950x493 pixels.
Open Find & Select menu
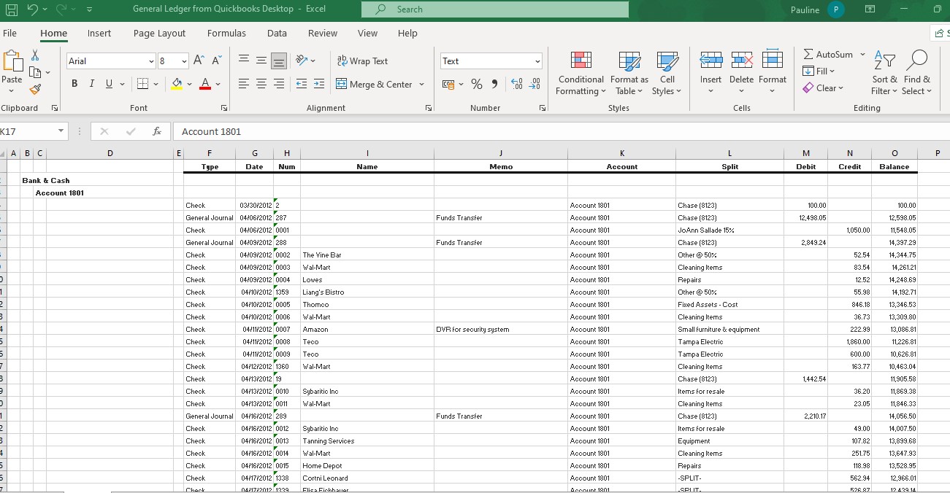pos(916,73)
